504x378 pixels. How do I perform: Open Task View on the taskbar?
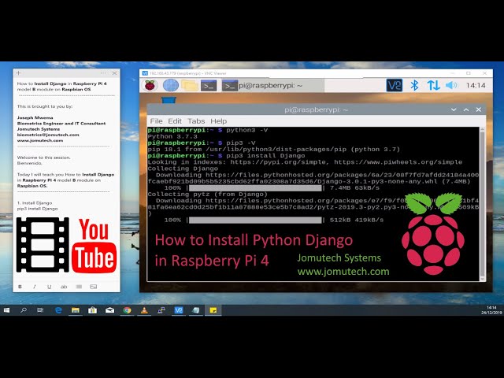(x=40, y=310)
